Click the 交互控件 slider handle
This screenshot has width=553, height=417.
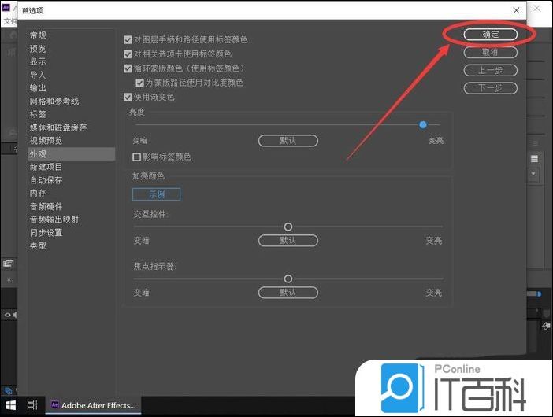pos(288,227)
